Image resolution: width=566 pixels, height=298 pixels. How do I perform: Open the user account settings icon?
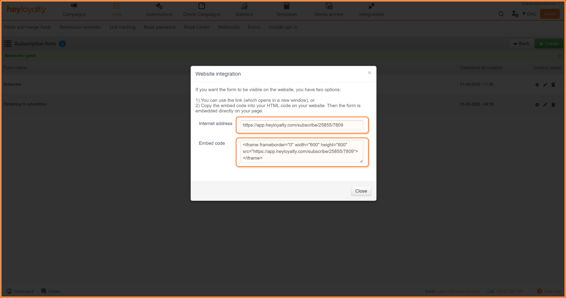point(515,14)
